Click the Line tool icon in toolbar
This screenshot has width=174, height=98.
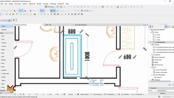tap(38, 14)
